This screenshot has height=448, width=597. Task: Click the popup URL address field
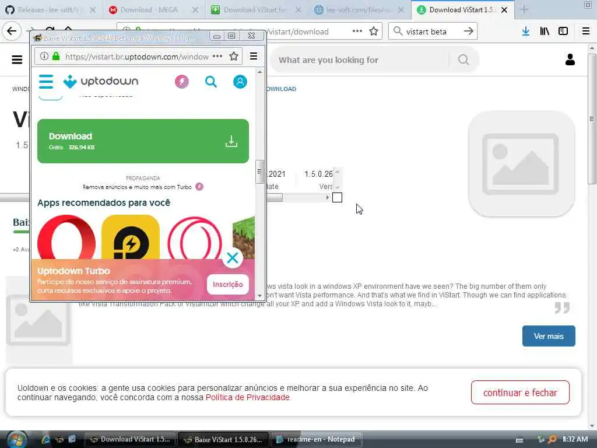click(x=136, y=57)
